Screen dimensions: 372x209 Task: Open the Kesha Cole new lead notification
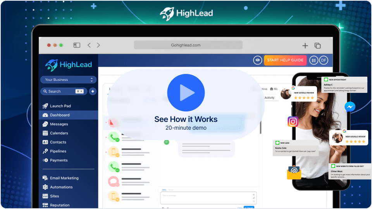click(296, 148)
